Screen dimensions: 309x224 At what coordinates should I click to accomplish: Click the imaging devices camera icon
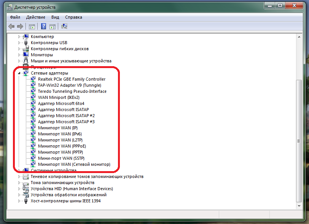click(26, 195)
